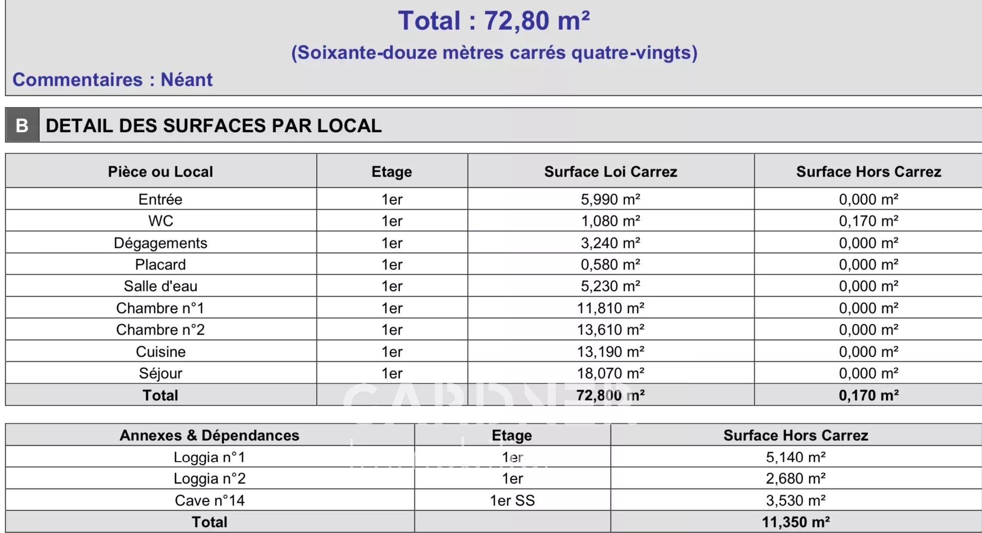This screenshot has height=533, width=982.
Task: Click the 'Total : 72,80 m²' title
Action: (x=494, y=21)
